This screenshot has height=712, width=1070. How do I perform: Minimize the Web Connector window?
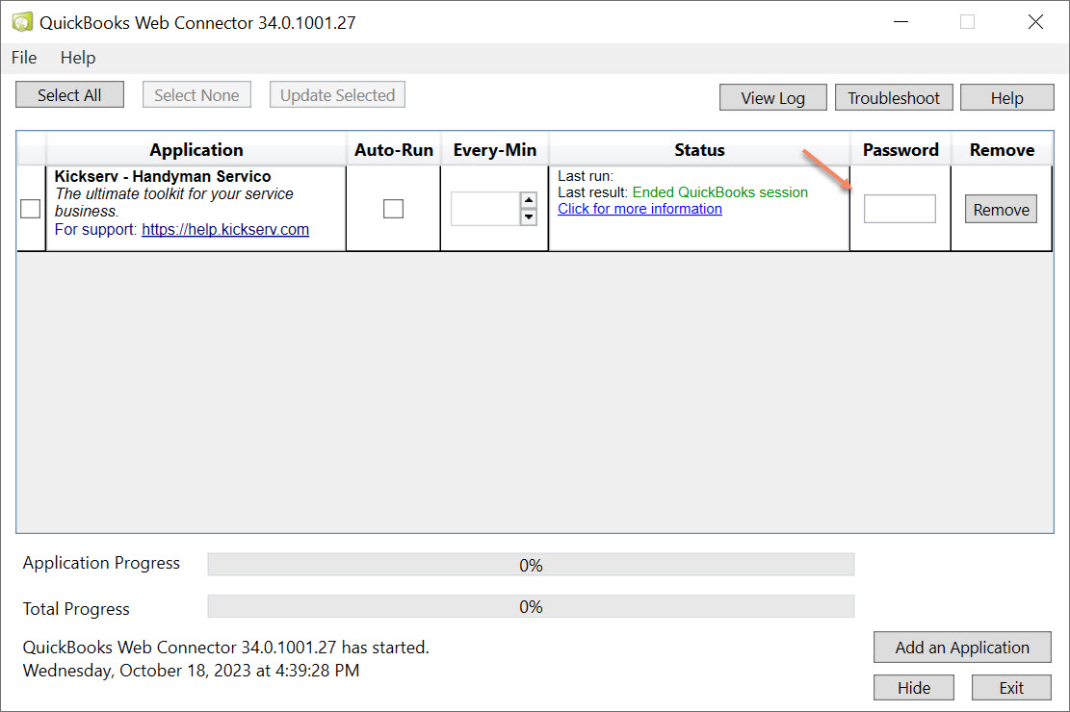900,22
